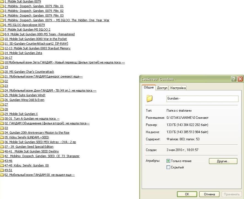Select '24 Мобильный воин Джи-ГАНДАМ' folder name
Screen dimensions: 244x199
click(x=50, y=90)
